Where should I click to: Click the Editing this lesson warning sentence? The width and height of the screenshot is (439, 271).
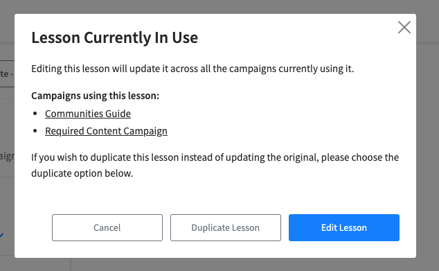point(192,69)
